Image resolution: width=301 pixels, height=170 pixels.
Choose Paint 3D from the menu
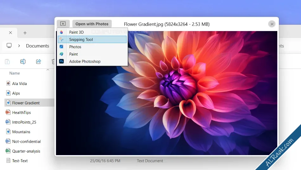92,32
